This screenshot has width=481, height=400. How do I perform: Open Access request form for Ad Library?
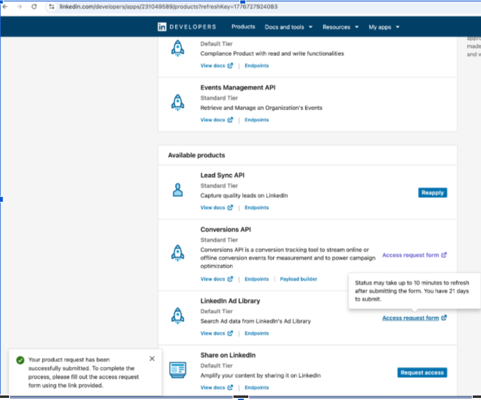pos(414,318)
